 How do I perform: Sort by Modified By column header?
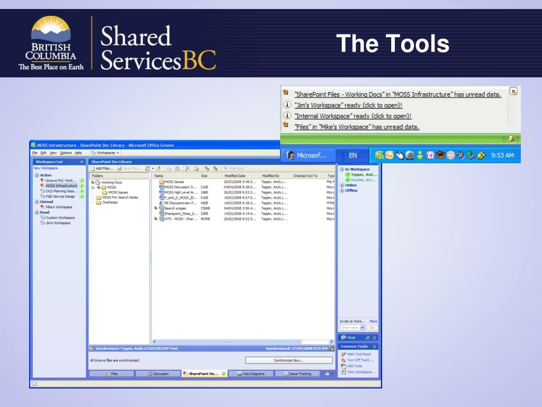[x=274, y=176]
